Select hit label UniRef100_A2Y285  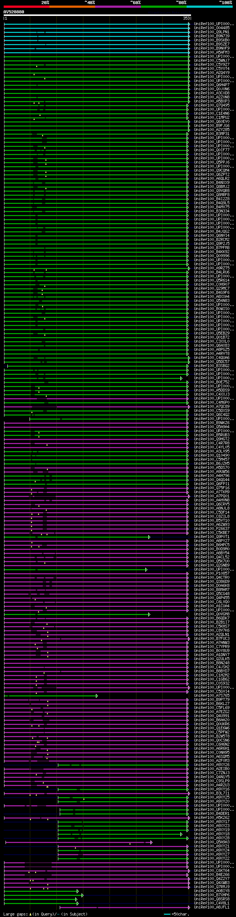[212, 130]
